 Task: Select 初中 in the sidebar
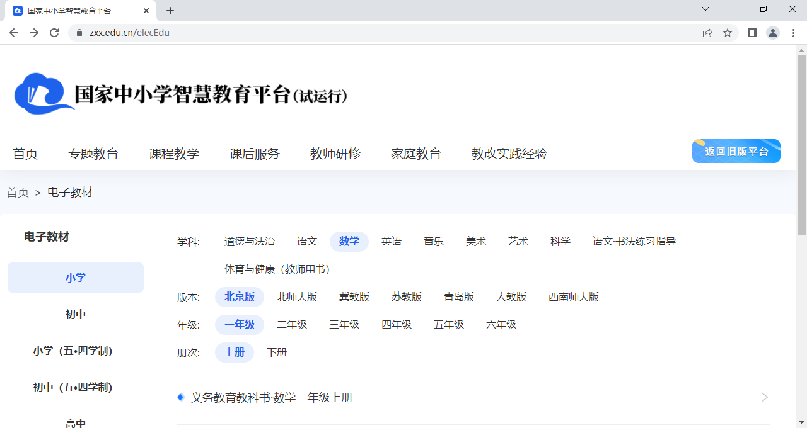click(76, 314)
